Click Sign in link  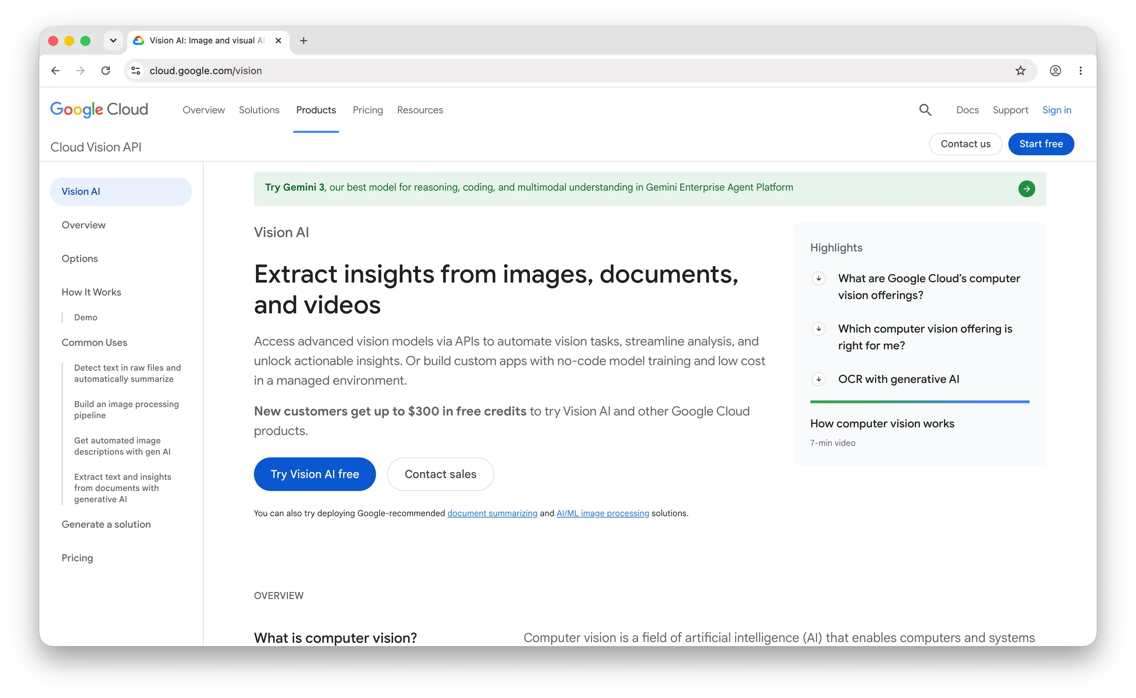coord(1057,110)
